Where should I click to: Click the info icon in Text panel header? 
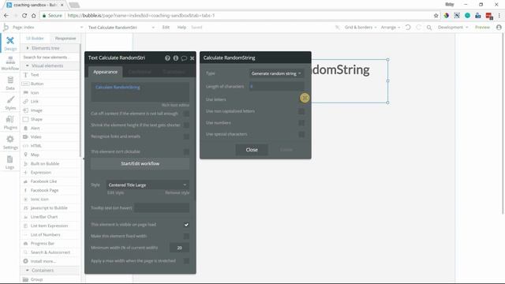pos(175,58)
